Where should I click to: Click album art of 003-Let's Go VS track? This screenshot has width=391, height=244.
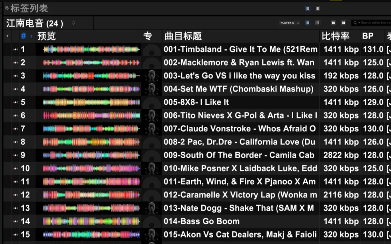[152, 76]
